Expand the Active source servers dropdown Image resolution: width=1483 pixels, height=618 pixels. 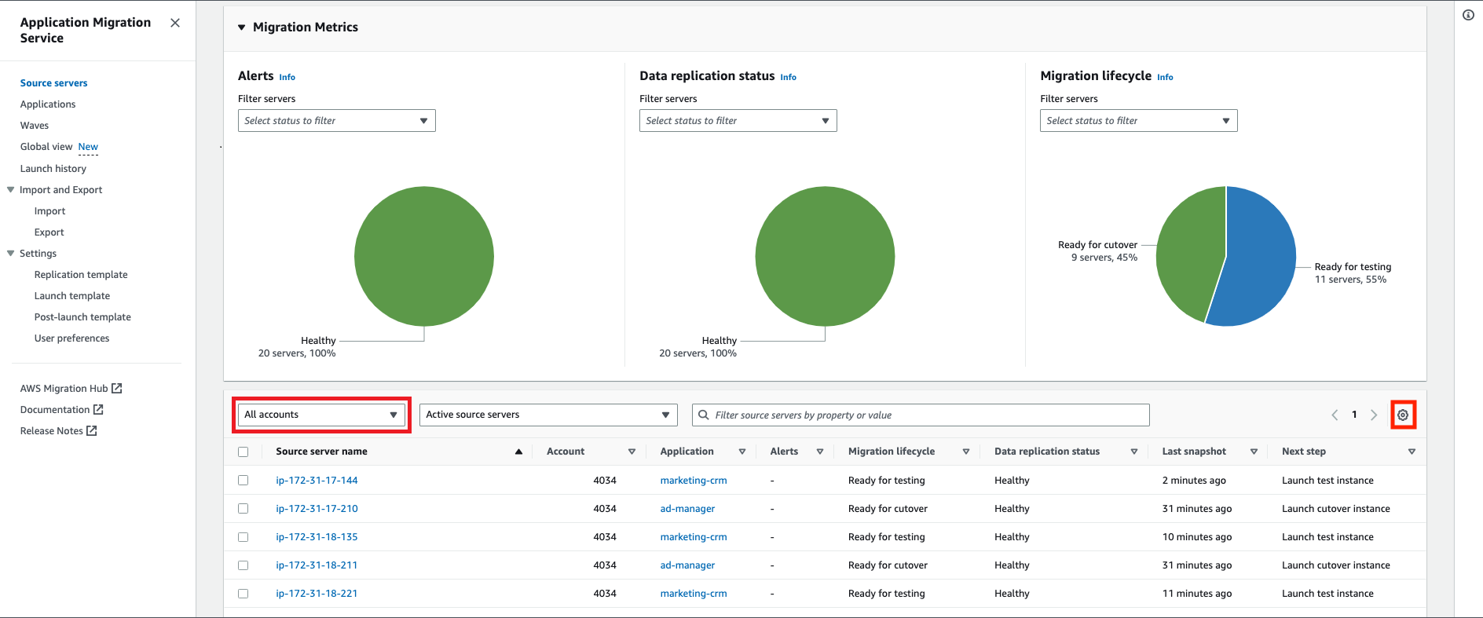pyautogui.click(x=548, y=415)
